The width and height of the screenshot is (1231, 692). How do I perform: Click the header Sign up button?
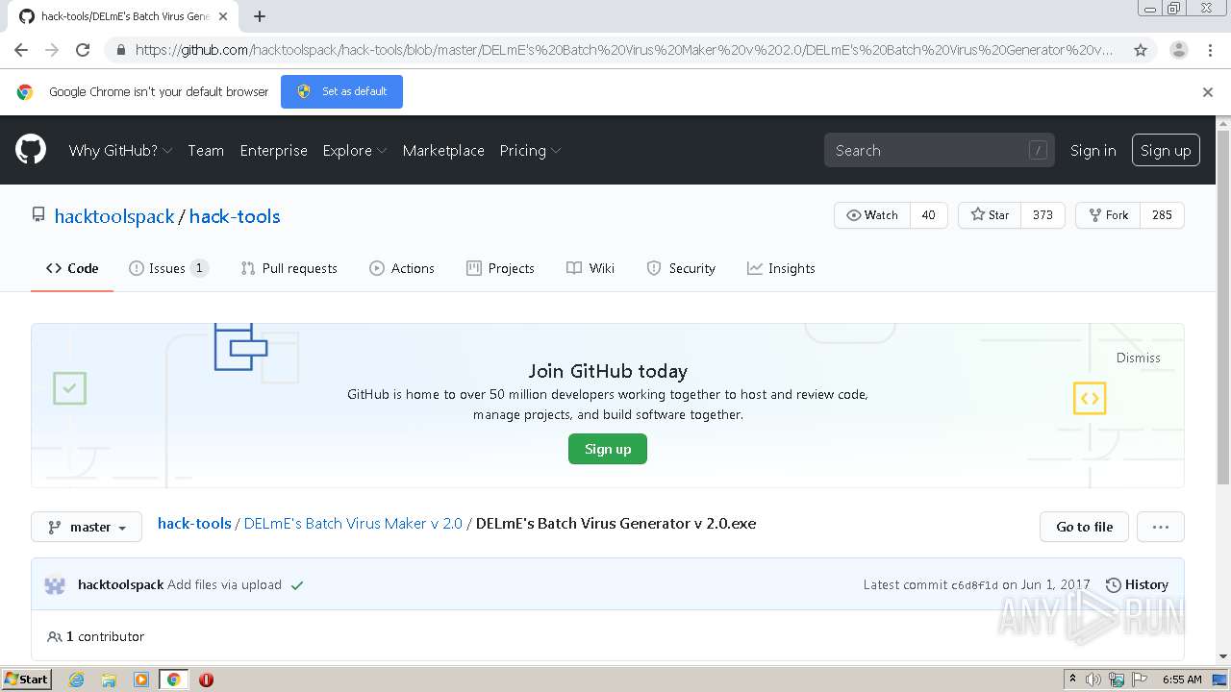coord(1166,150)
